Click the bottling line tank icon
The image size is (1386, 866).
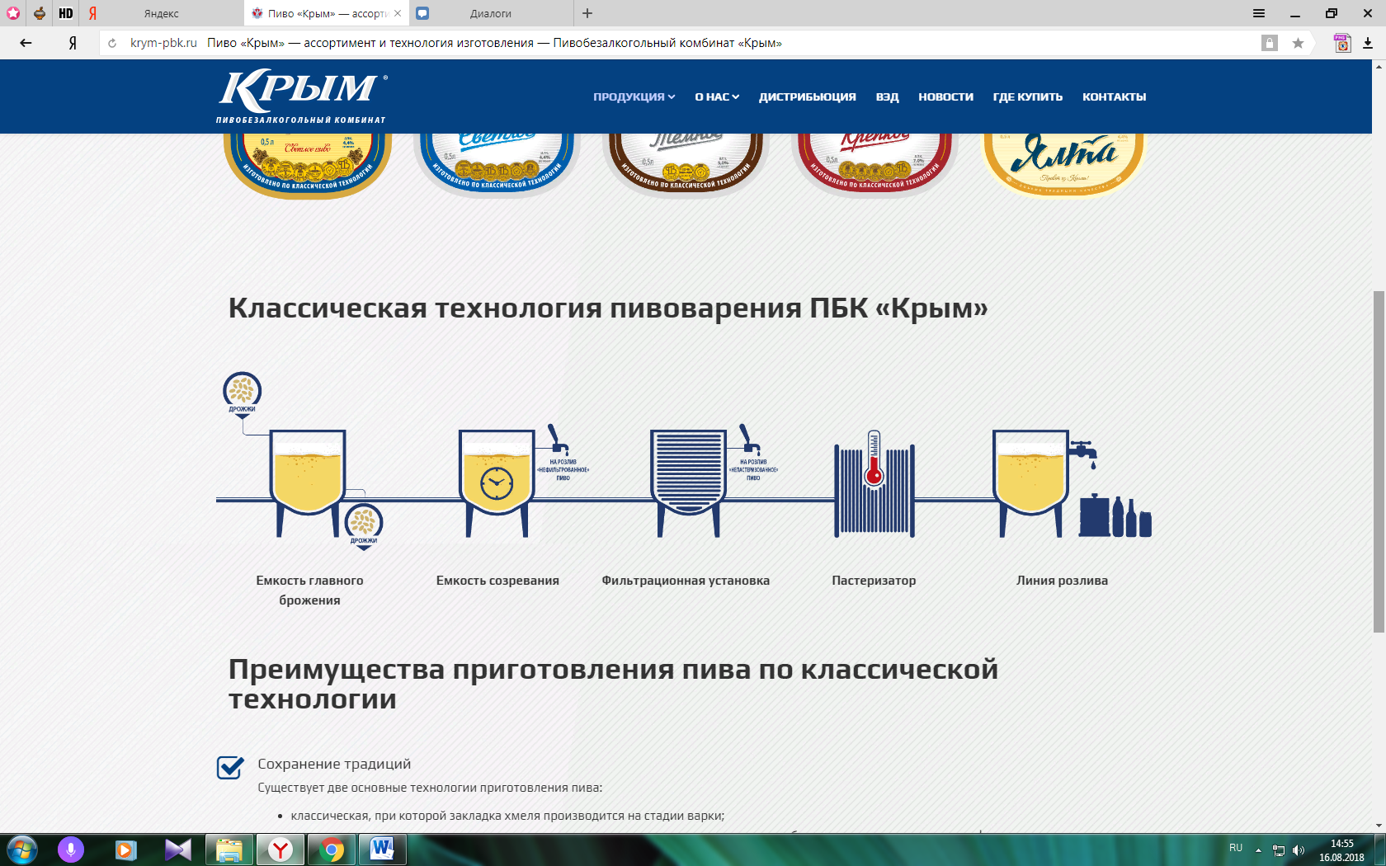(1030, 482)
